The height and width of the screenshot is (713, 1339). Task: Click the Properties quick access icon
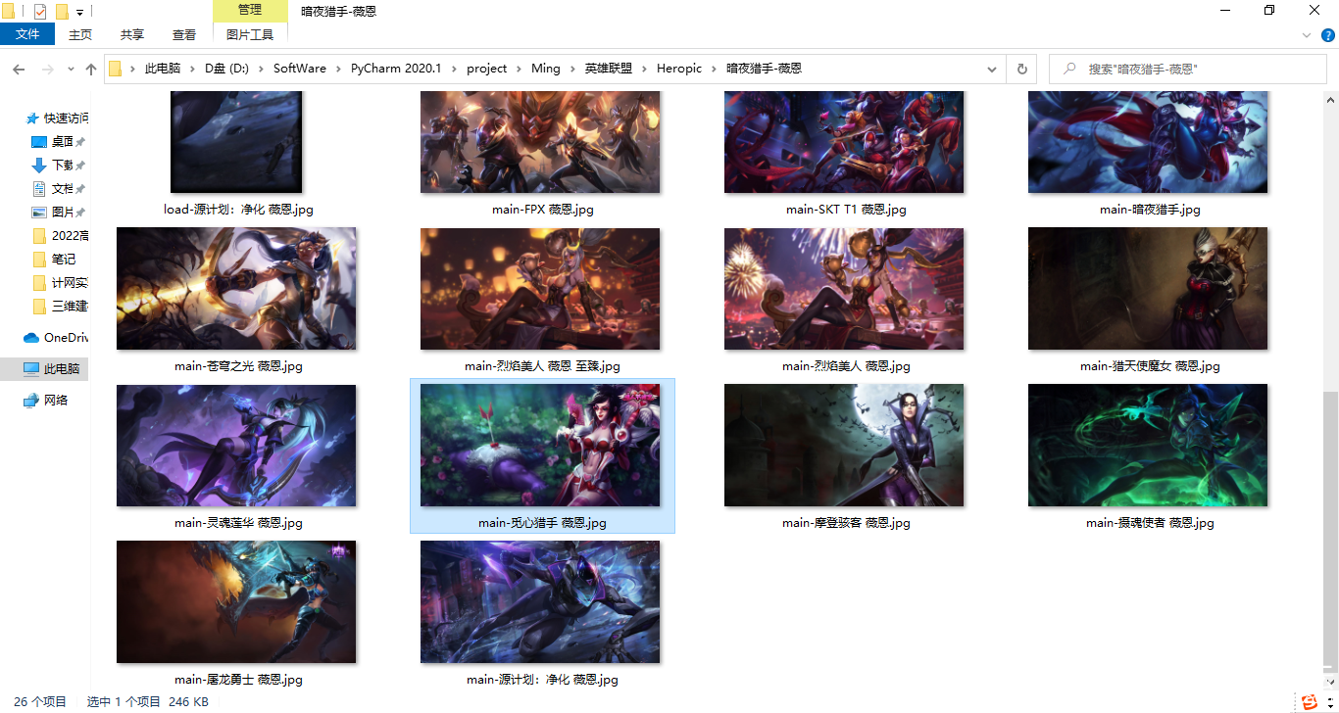(x=40, y=12)
